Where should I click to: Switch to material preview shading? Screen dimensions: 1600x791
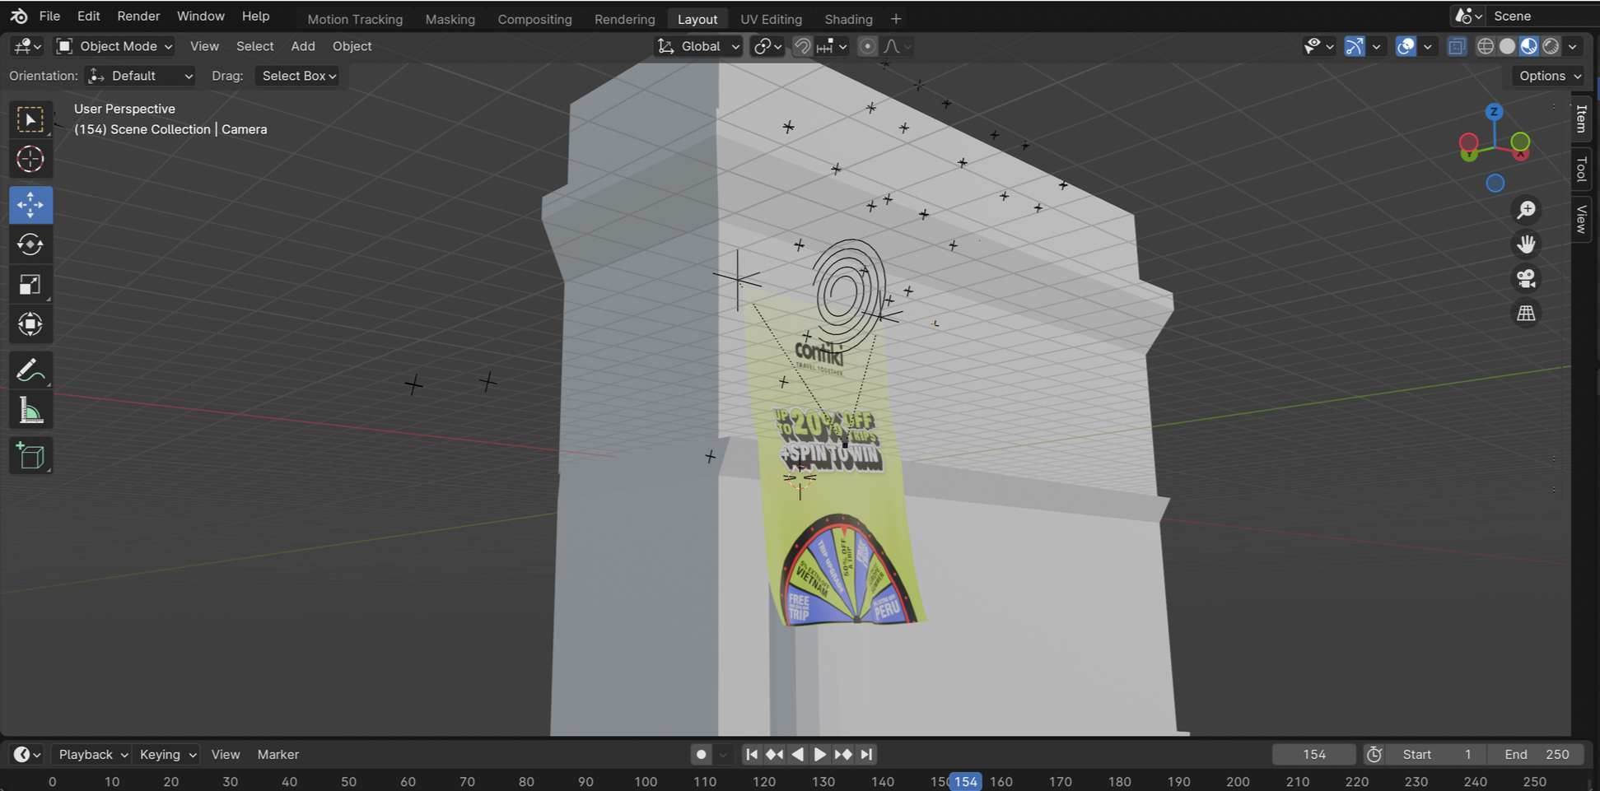point(1529,46)
